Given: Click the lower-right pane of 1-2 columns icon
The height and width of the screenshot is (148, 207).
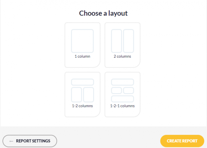Looking at the screenshot, I should pos(88,95).
